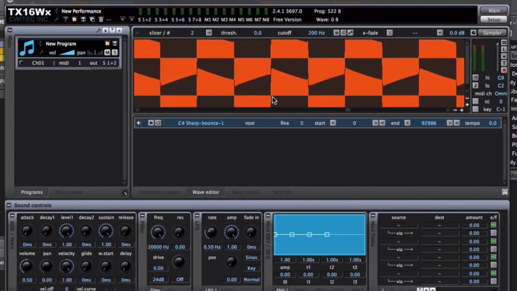Collapse the LFO panel

pyautogui.click(x=197, y=216)
